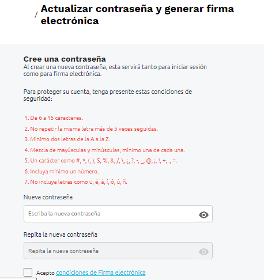Check the Acepto condiciones checkbox
Viewport: 264px width, 280px height.
click(28, 272)
